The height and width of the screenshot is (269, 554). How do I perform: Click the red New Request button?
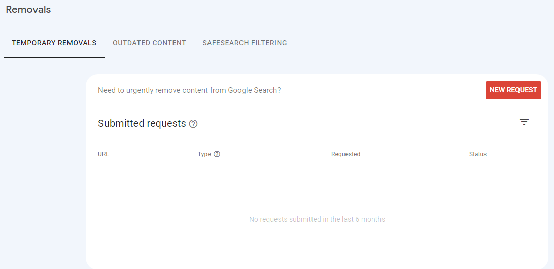pyautogui.click(x=513, y=90)
